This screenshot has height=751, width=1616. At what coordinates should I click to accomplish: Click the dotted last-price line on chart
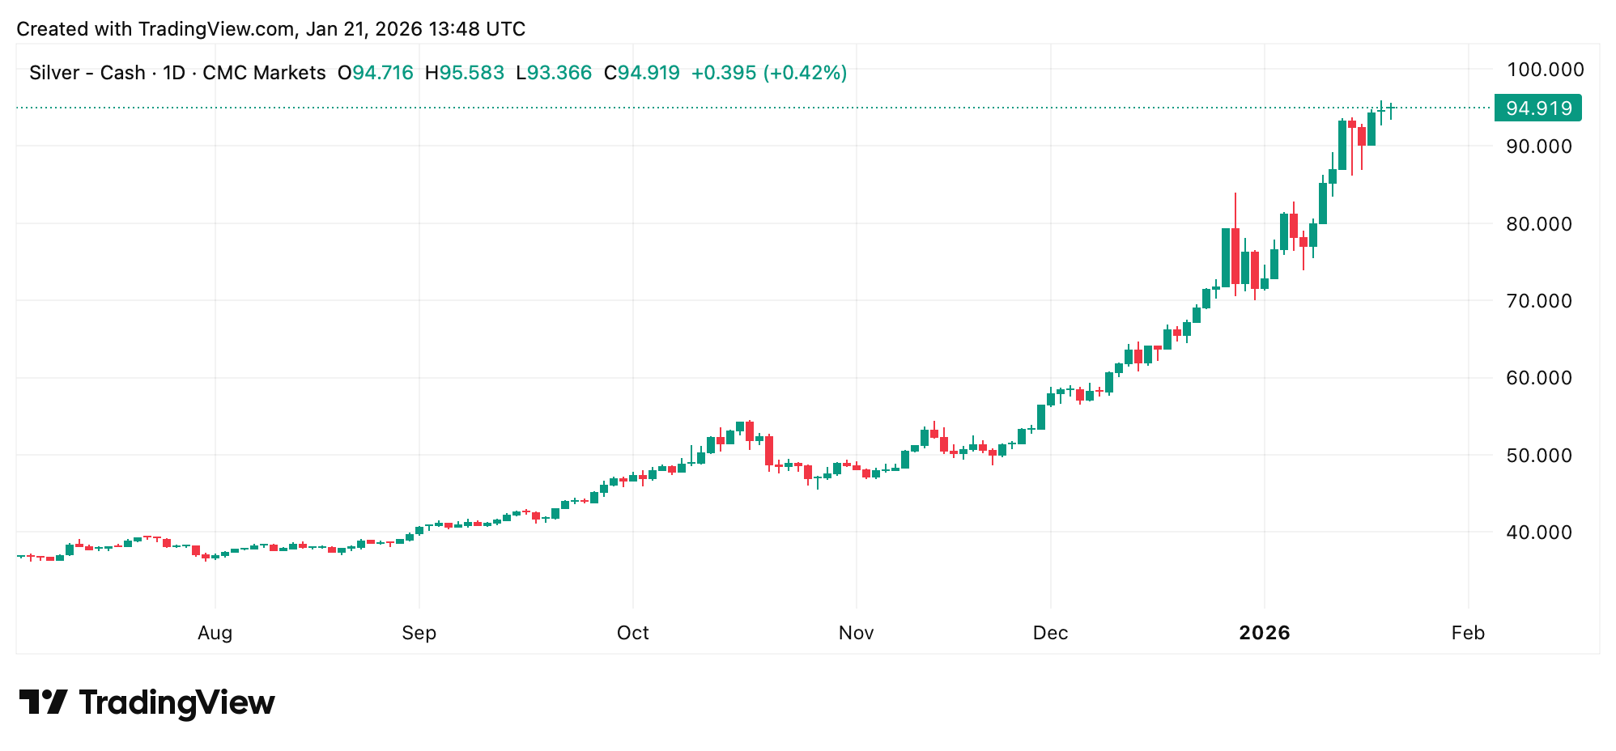729,106
